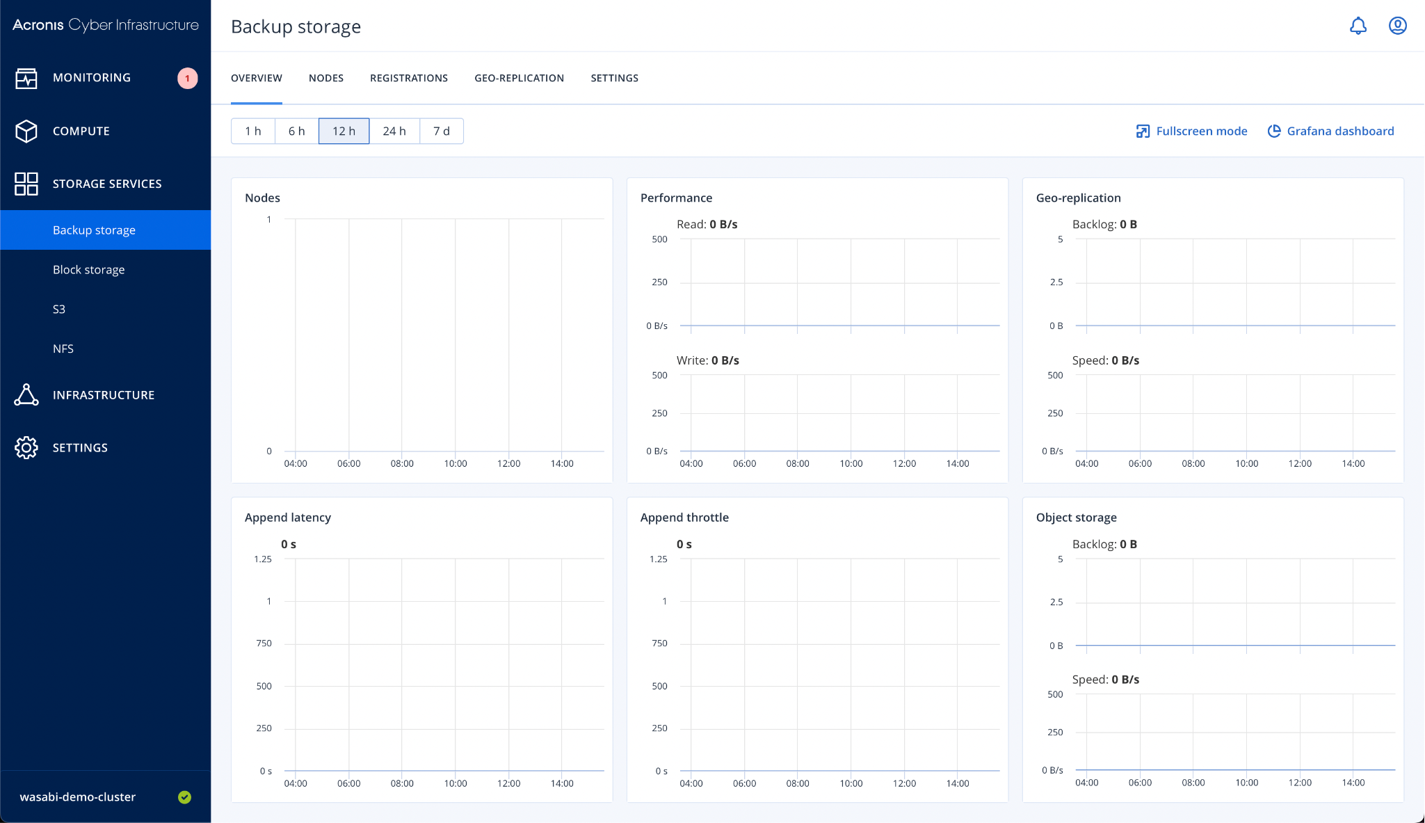Select the 6 h time range
This screenshot has height=823, width=1425.
296,131
